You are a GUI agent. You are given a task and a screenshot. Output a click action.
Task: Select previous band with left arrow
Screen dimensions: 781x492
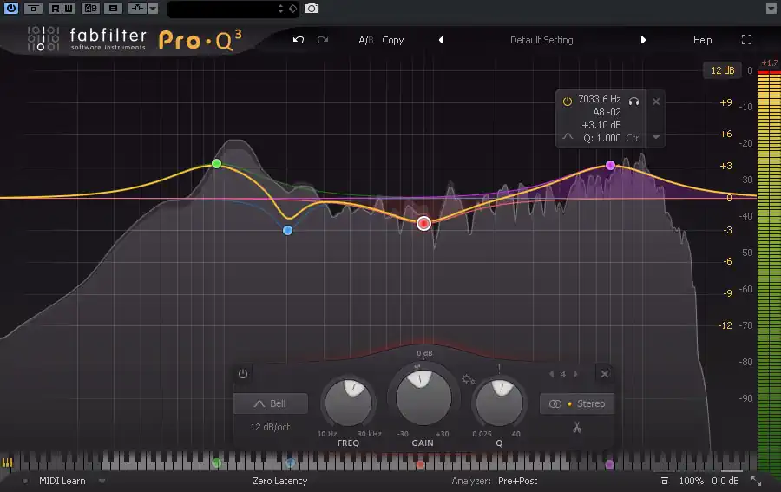point(551,374)
